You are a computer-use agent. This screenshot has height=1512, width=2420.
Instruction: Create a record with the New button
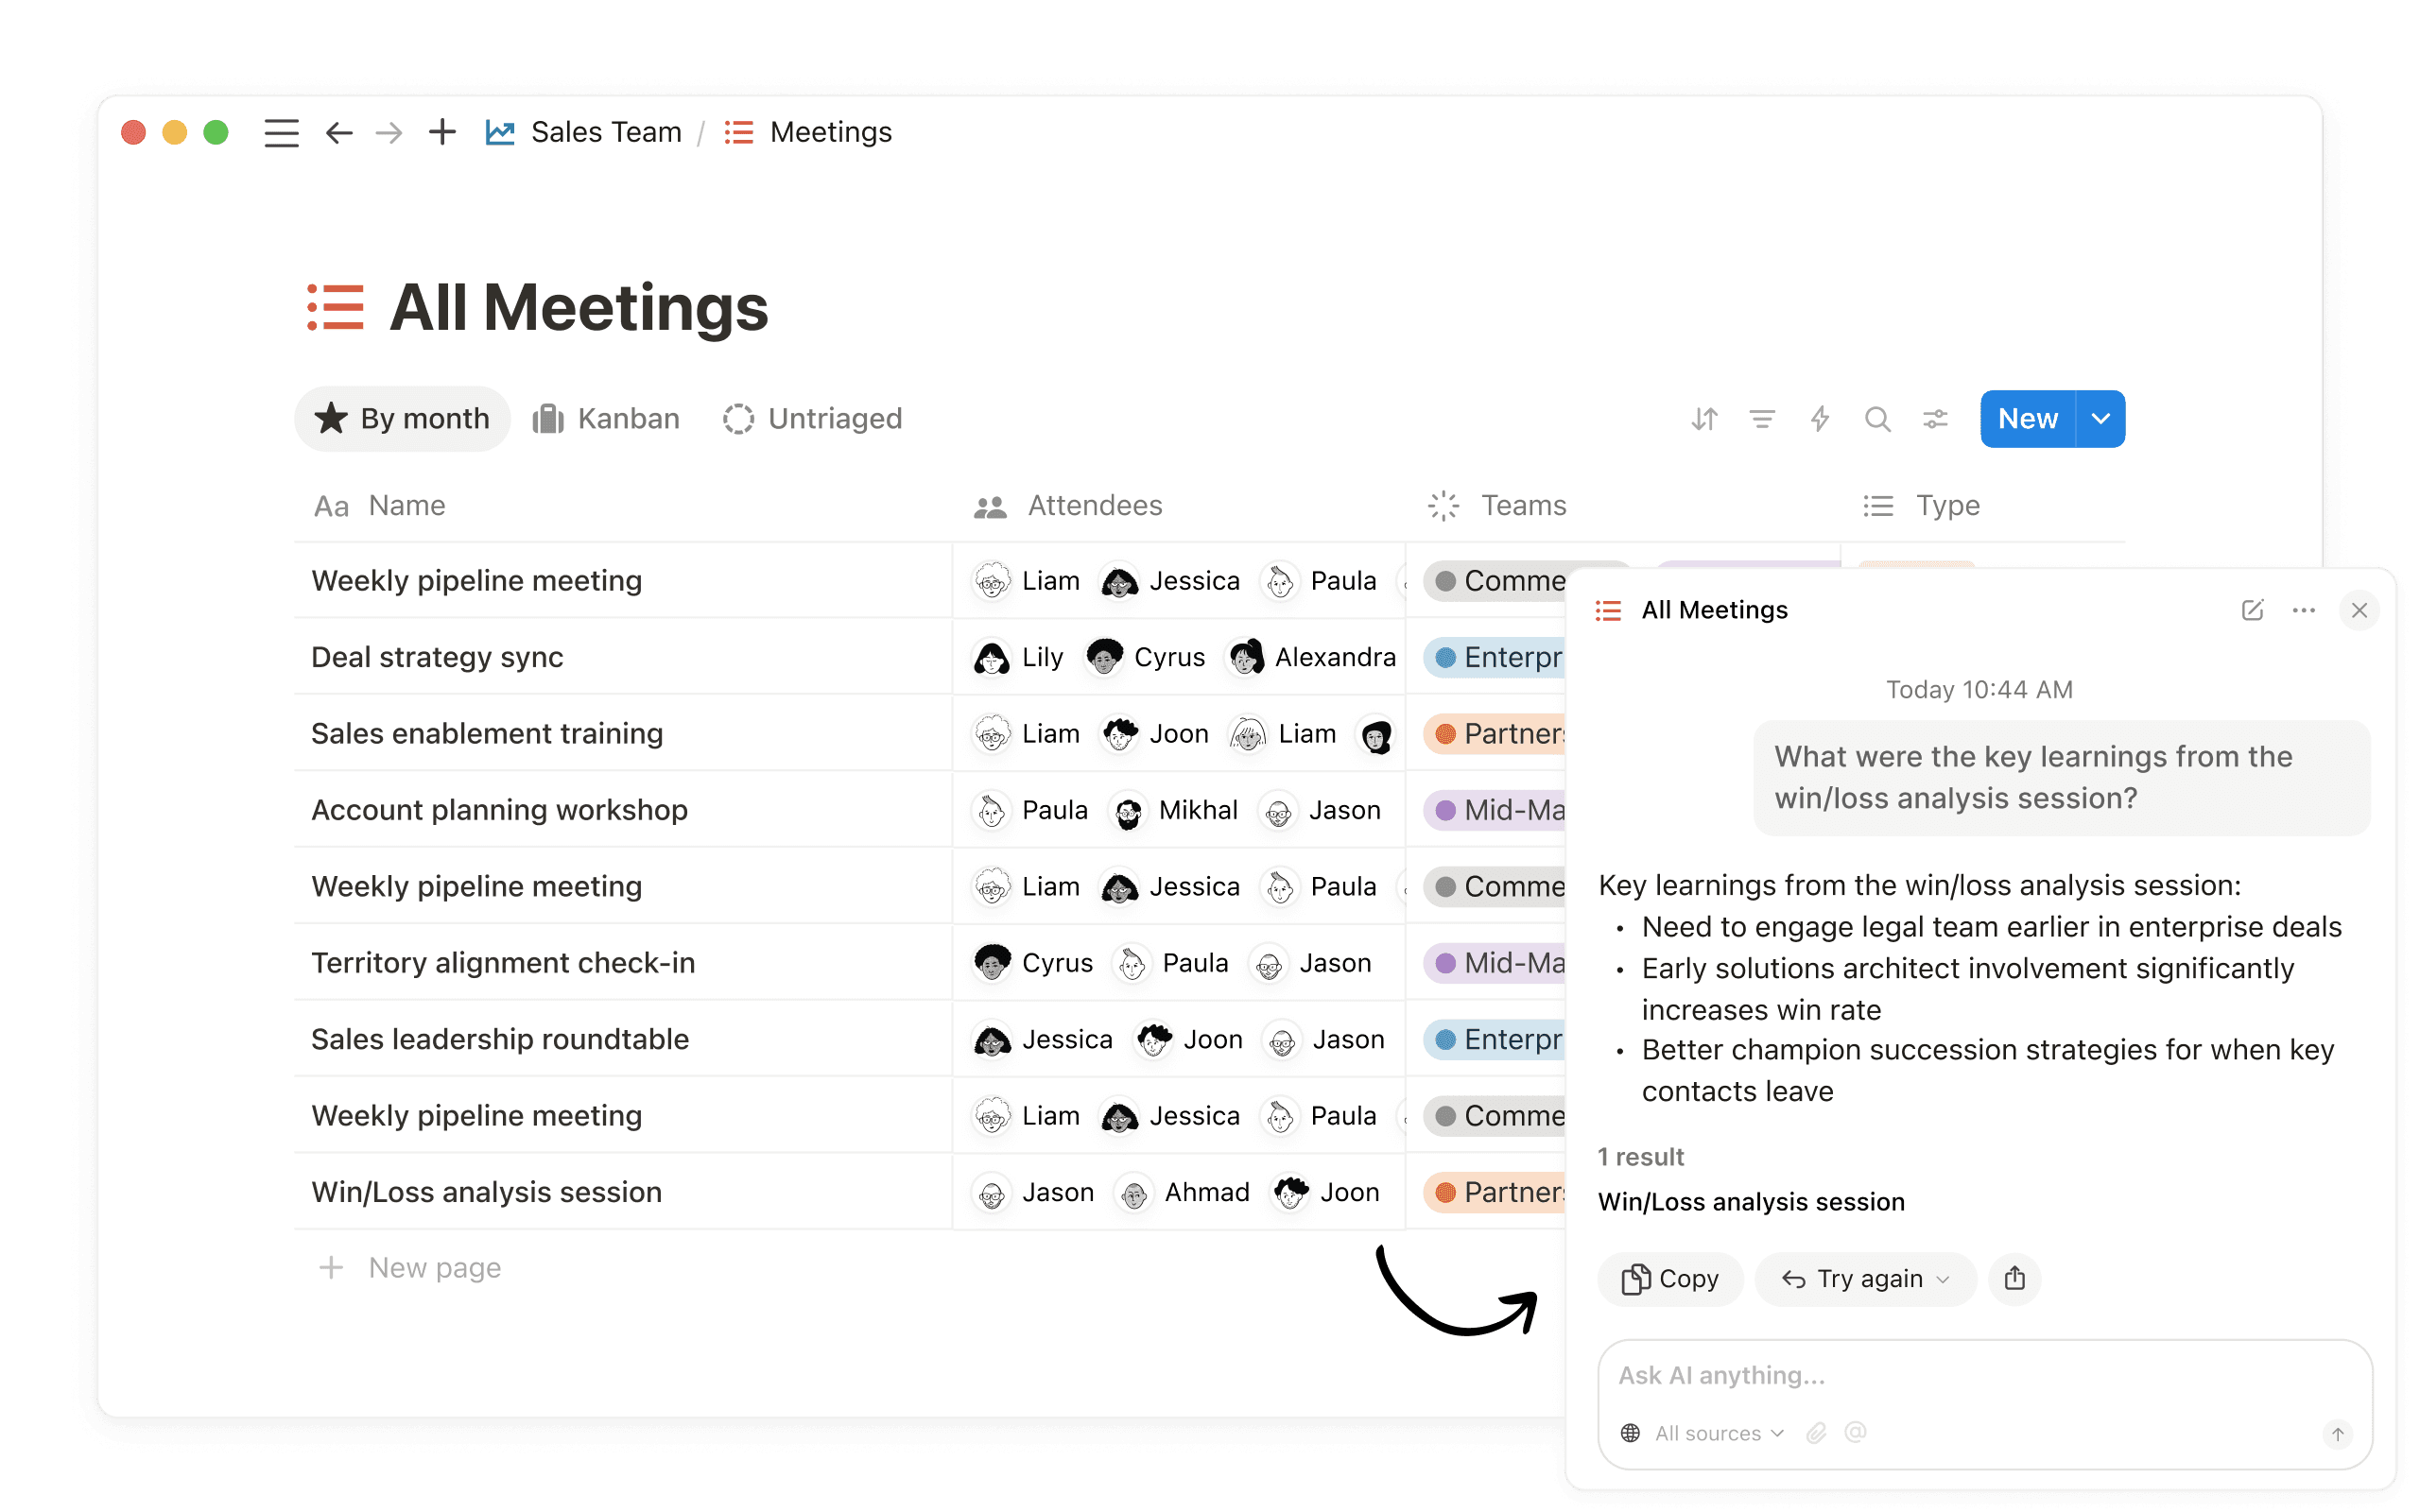point(2027,419)
